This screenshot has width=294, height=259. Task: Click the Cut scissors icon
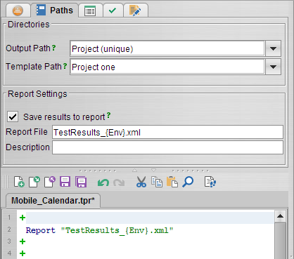(x=141, y=182)
